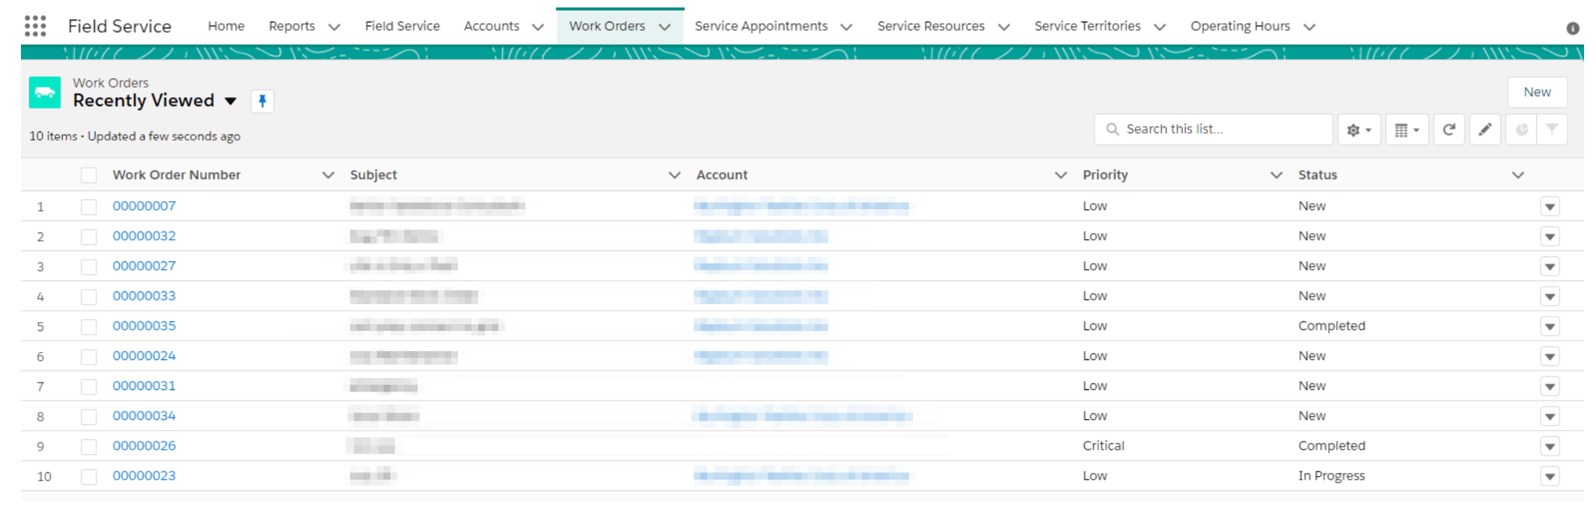Expand Service Territories tab dropdown arrow

point(1159,27)
